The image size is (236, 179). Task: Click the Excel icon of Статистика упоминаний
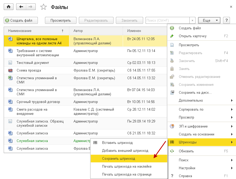coord(10,78)
